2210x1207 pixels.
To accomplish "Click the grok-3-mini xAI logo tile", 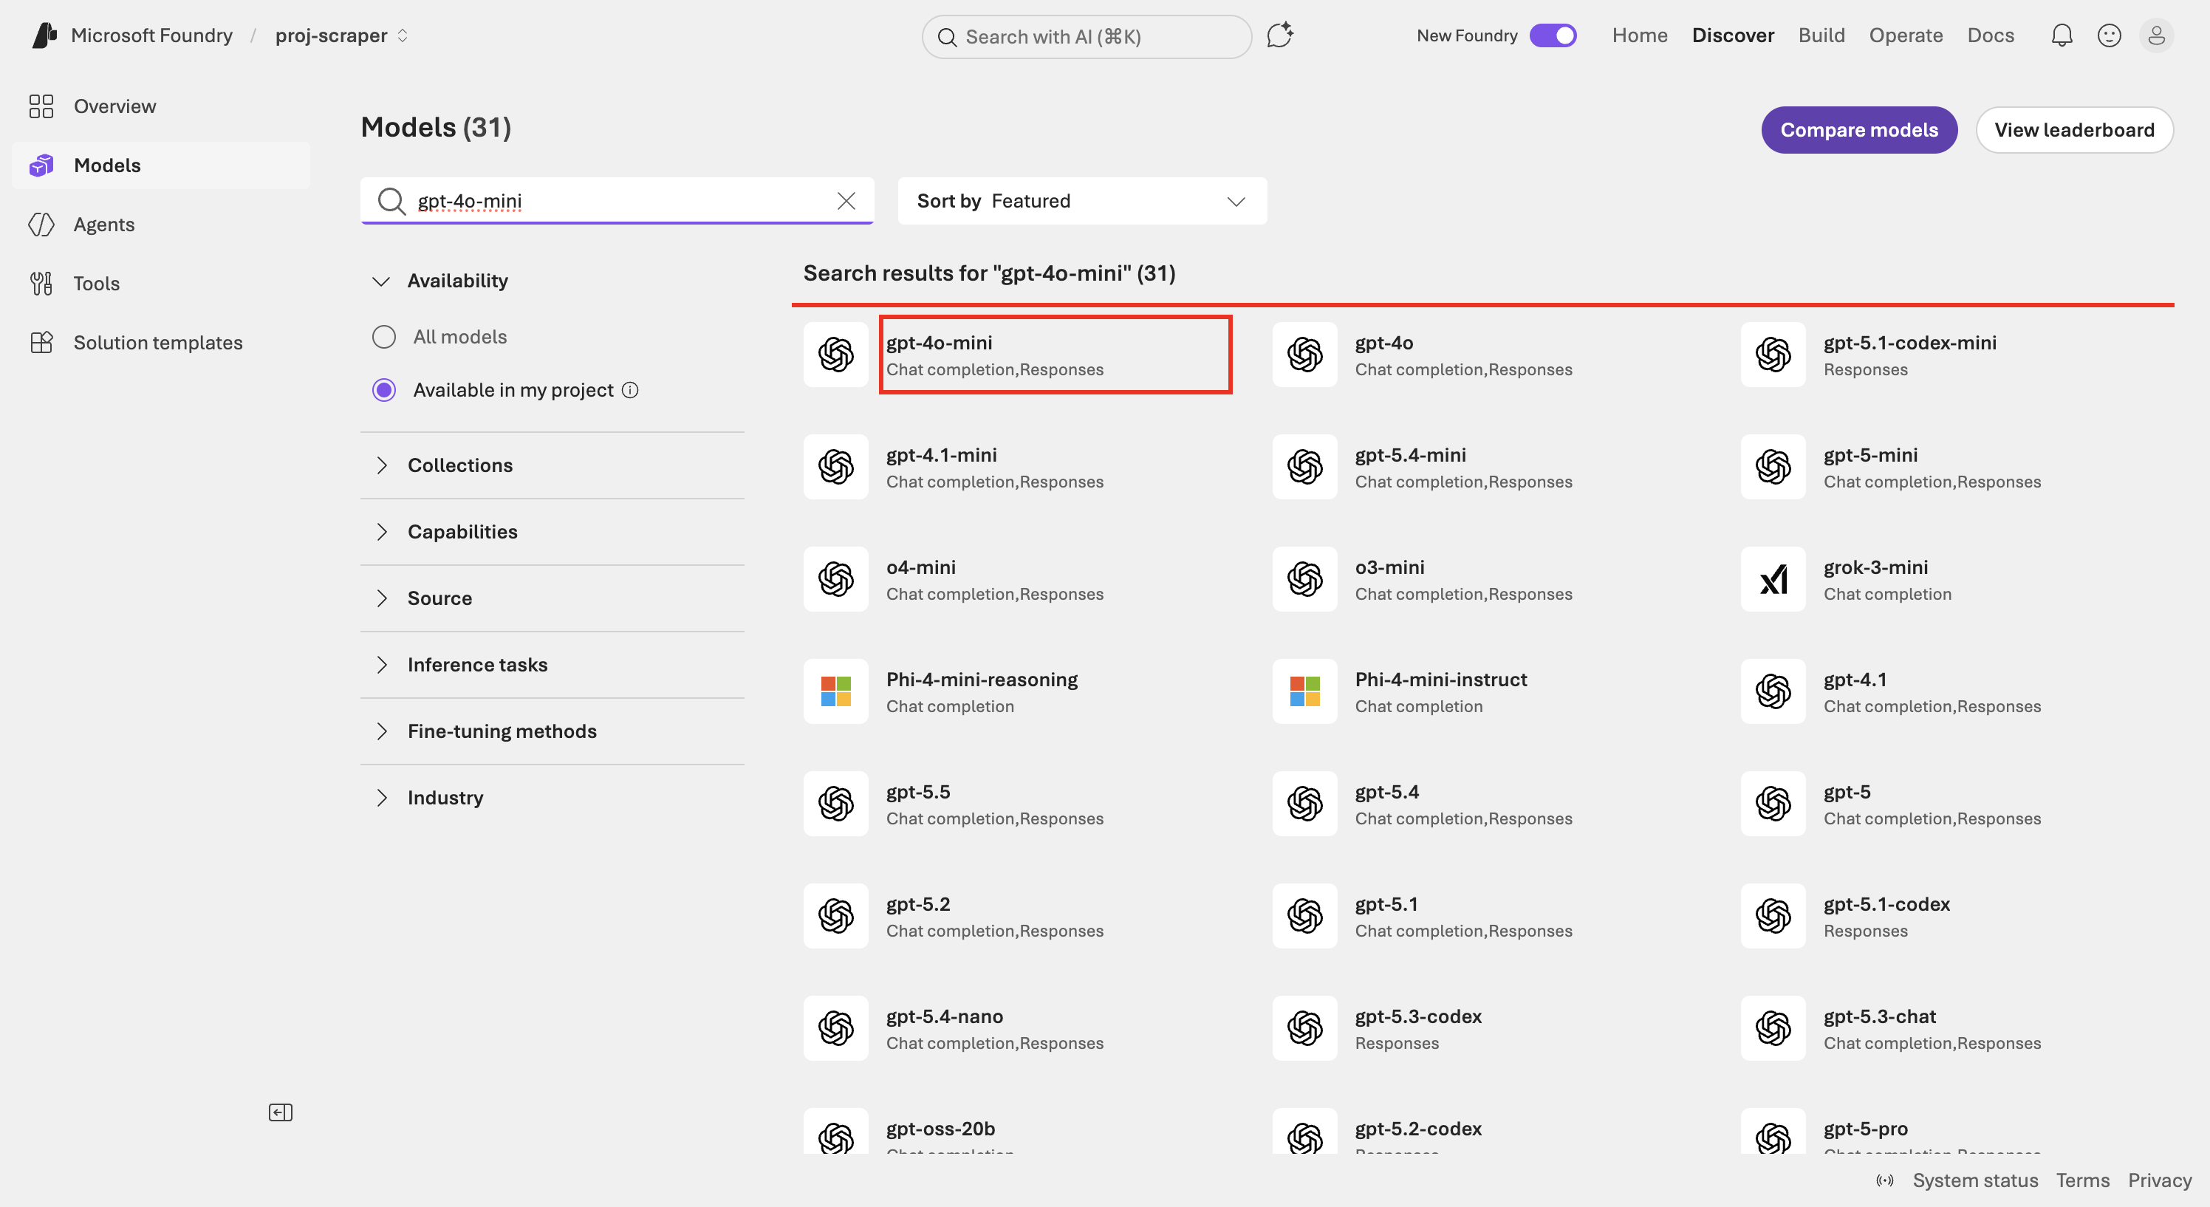I will click(x=1773, y=579).
